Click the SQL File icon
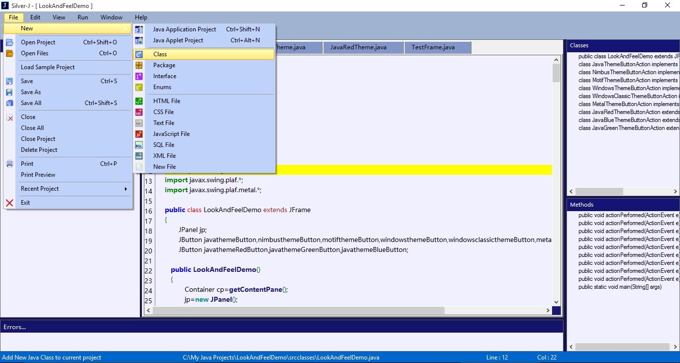Screen dimensions: 680x363 139,145
